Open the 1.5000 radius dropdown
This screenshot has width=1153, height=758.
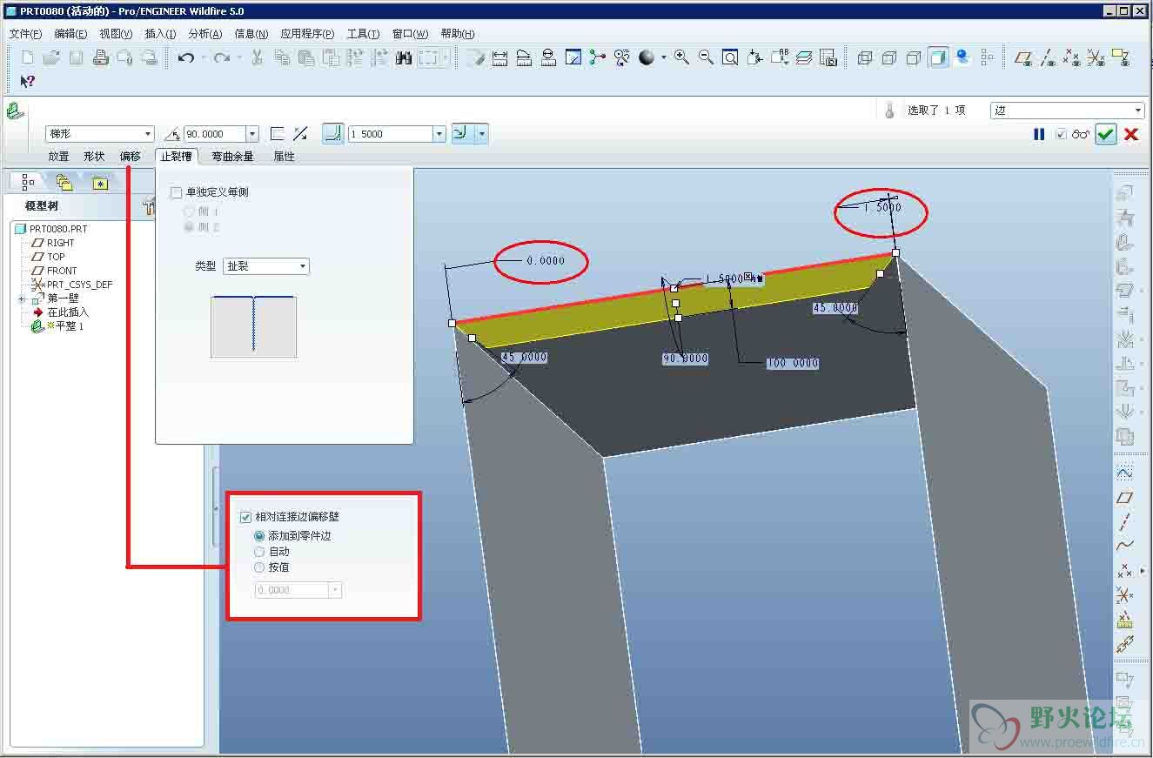coord(439,134)
